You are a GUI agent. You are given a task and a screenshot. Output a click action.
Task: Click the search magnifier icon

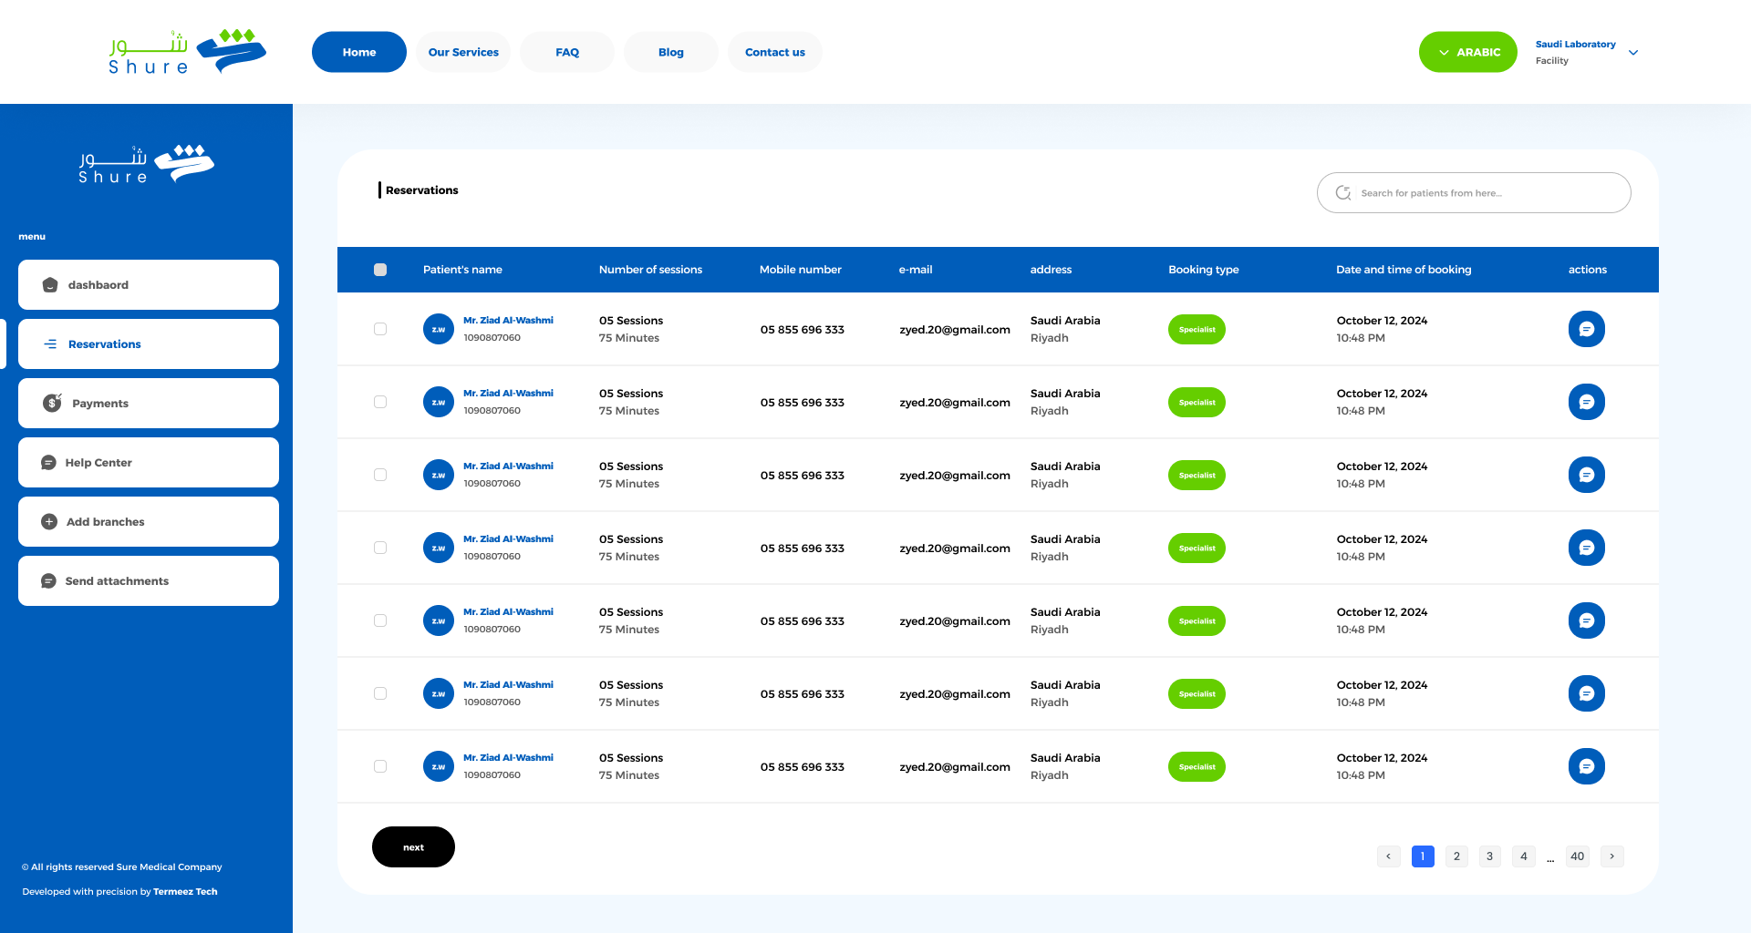coord(1343,193)
